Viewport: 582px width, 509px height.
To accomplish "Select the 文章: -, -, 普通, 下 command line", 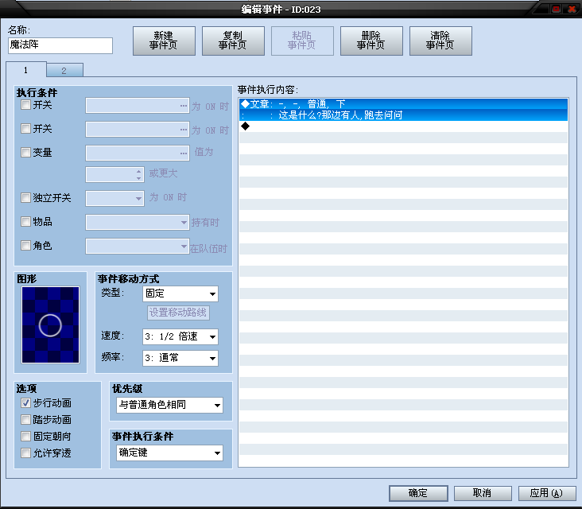I will [403, 104].
